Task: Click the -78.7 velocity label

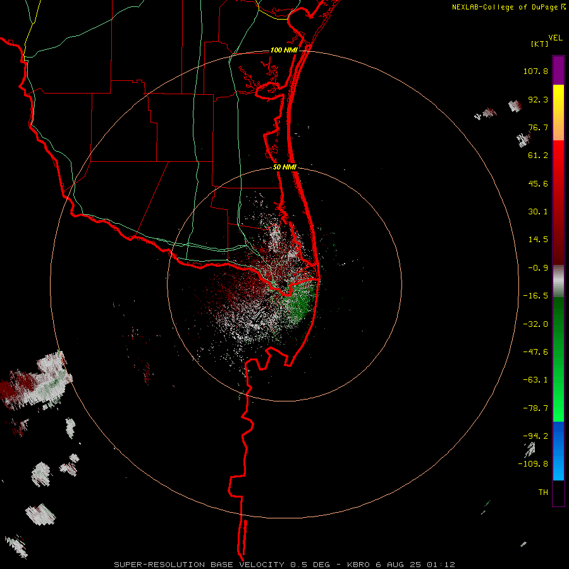Action: [x=535, y=408]
